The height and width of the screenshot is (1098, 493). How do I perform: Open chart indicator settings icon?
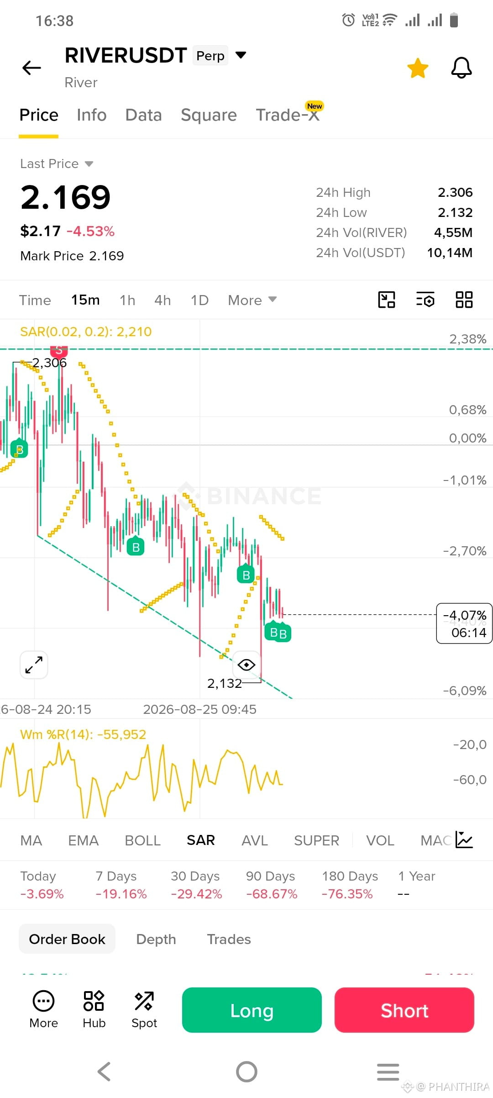(425, 300)
